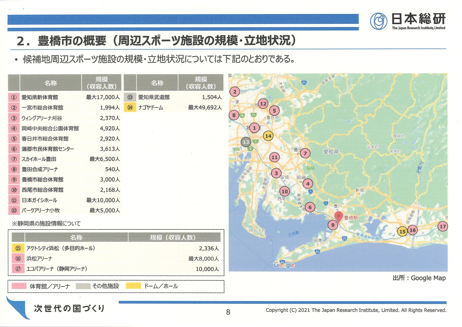Click the 出所：Google Map source caption

tap(419, 278)
